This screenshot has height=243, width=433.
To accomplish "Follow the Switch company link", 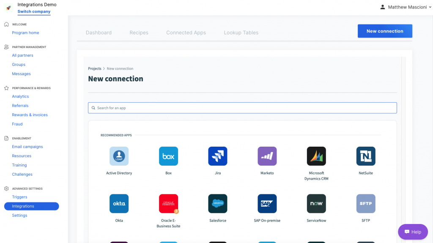I will coord(34,11).
